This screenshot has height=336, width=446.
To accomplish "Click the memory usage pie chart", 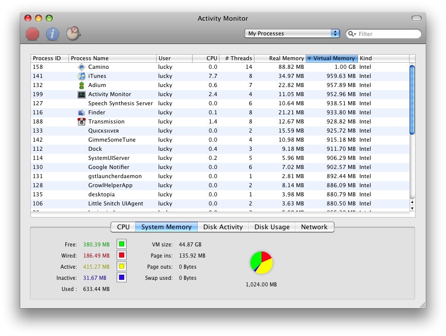I will point(262,263).
